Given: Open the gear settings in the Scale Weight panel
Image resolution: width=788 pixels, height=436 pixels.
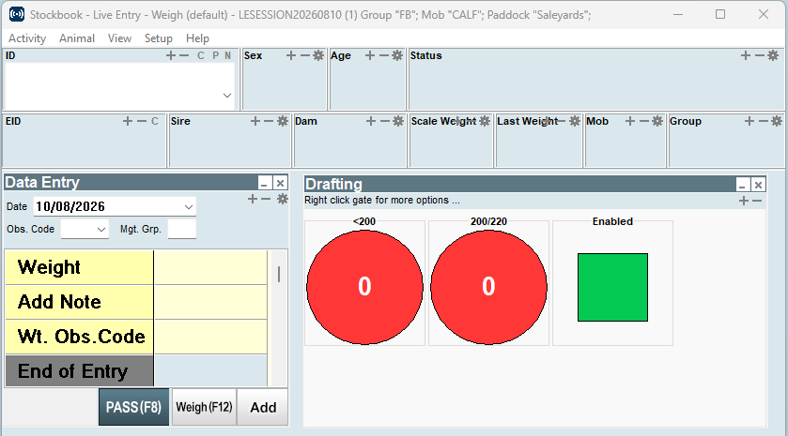Looking at the screenshot, I should click(485, 121).
